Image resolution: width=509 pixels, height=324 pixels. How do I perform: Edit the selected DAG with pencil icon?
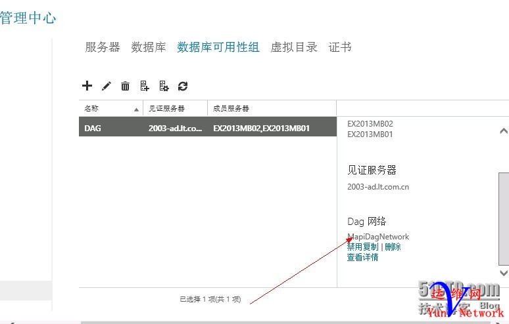[106, 86]
